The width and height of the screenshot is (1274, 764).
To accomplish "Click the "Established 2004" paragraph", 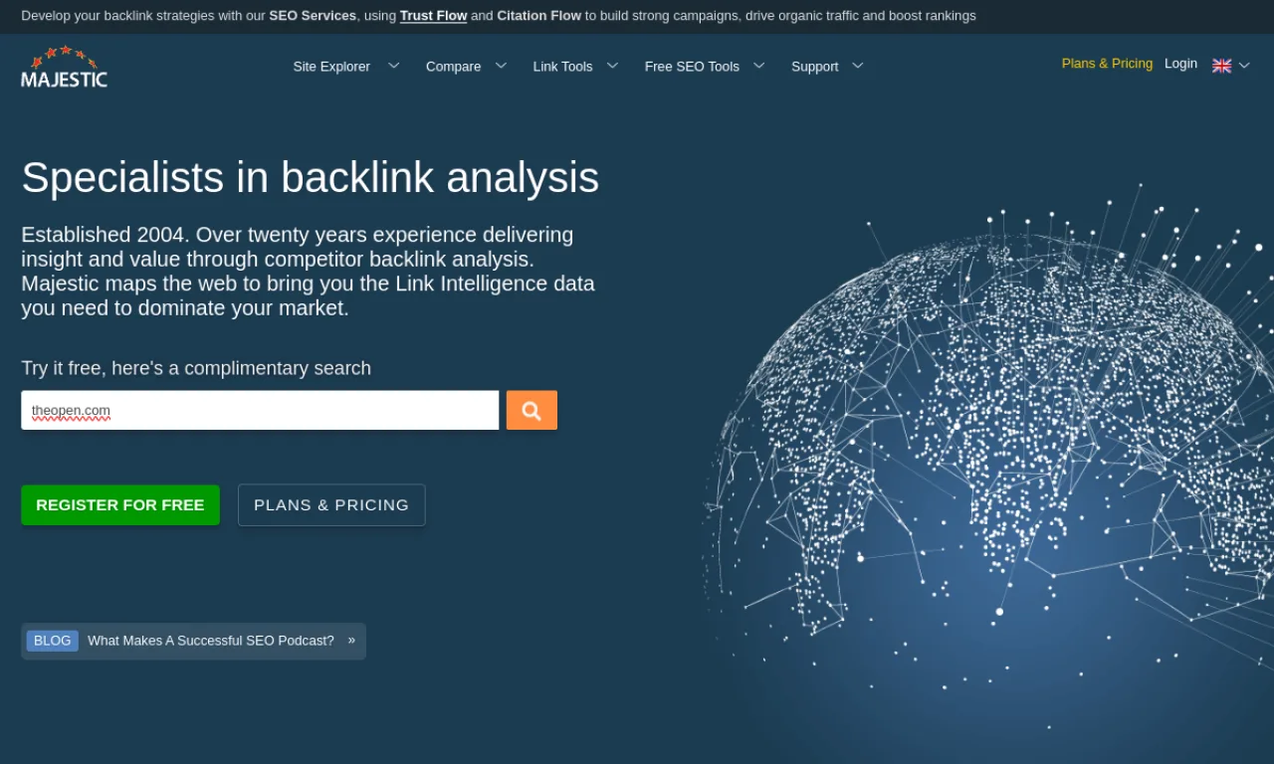I will pyautogui.click(x=308, y=272).
